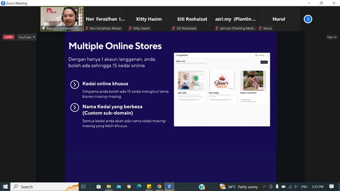The image size is (340, 191).
Task: Click circled arrow beside Kedai online khusus
Action: click(x=74, y=84)
